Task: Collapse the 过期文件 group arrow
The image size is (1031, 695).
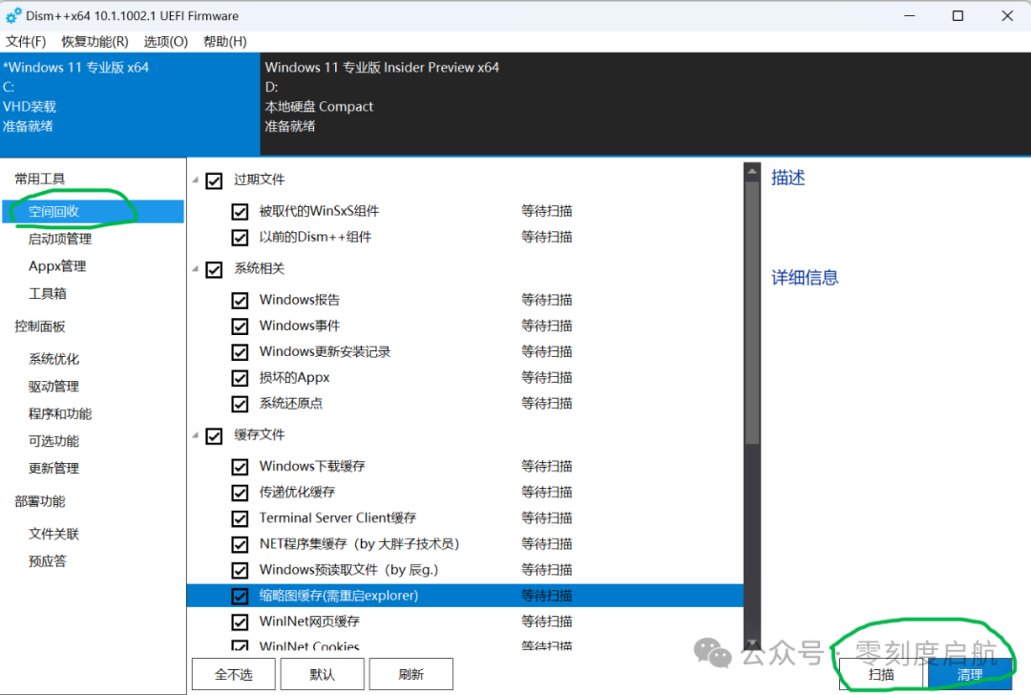Action: 196,179
